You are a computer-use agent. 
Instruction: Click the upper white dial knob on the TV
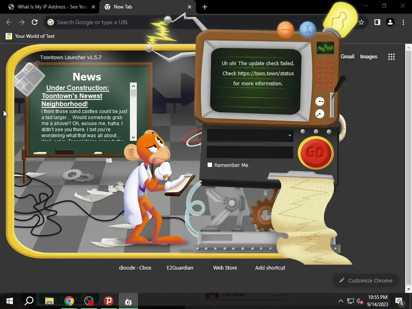pos(320,101)
